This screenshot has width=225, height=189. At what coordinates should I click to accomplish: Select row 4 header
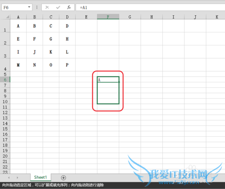click(5, 65)
